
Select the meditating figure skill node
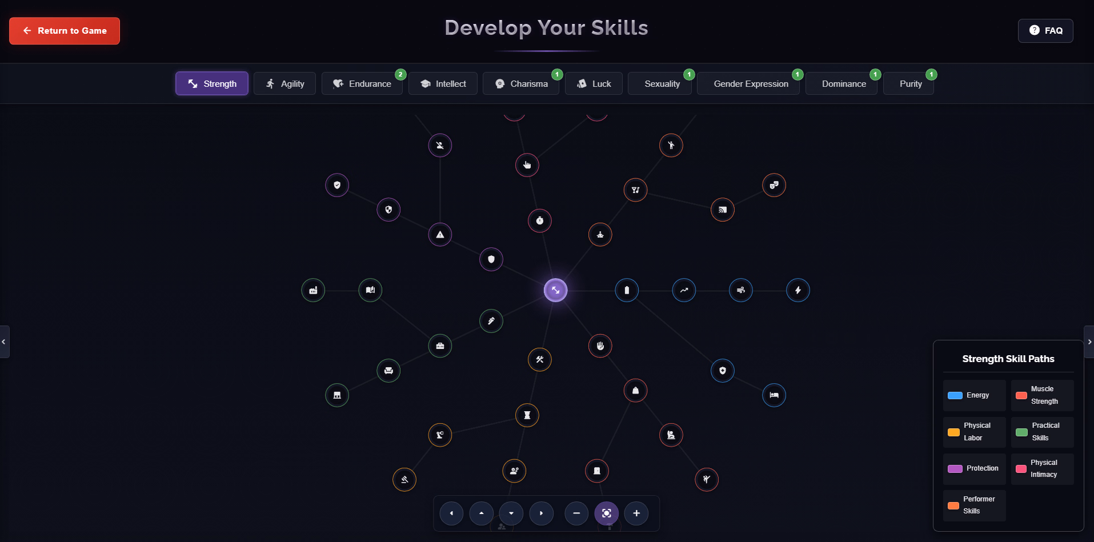click(600, 234)
